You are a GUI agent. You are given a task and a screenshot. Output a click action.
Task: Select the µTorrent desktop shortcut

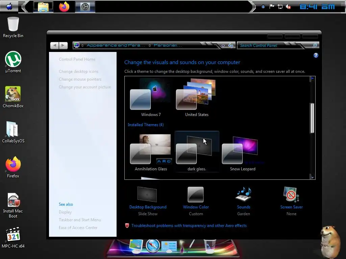coord(13,62)
